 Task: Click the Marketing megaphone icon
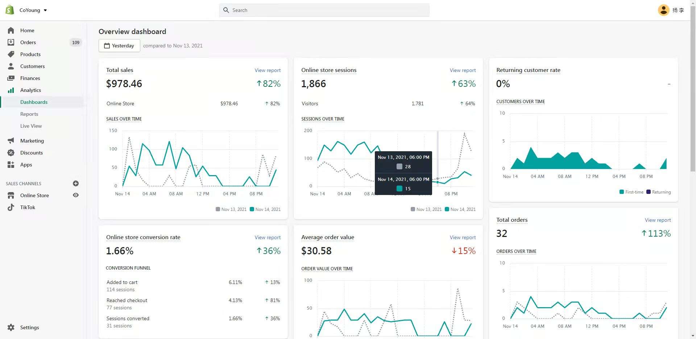click(x=11, y=141)
